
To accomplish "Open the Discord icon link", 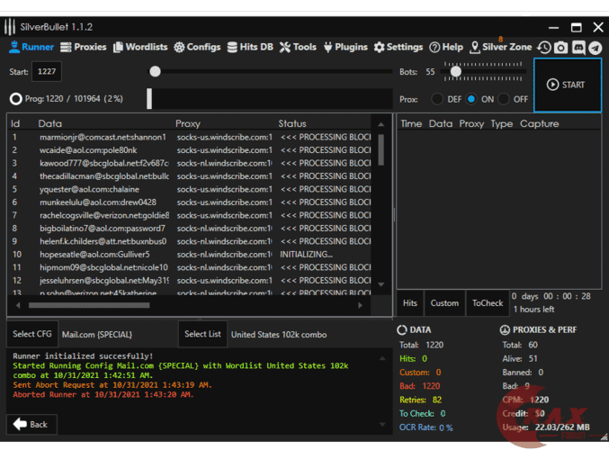I will pyautogui.click(x=578, y=47).
